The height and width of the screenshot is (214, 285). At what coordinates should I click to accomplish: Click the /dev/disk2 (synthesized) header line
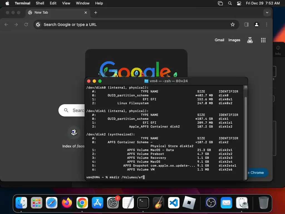point(111,134)
